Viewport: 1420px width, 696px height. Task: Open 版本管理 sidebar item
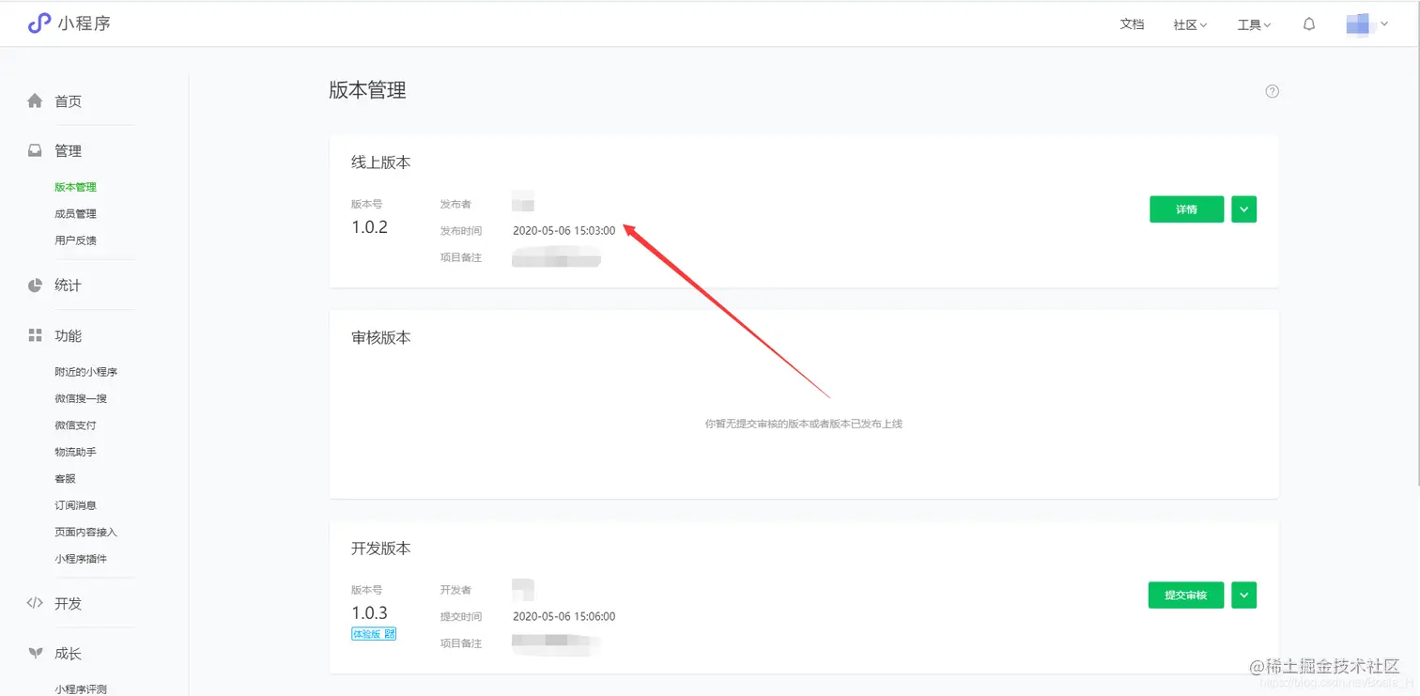[x=75, y=187]
